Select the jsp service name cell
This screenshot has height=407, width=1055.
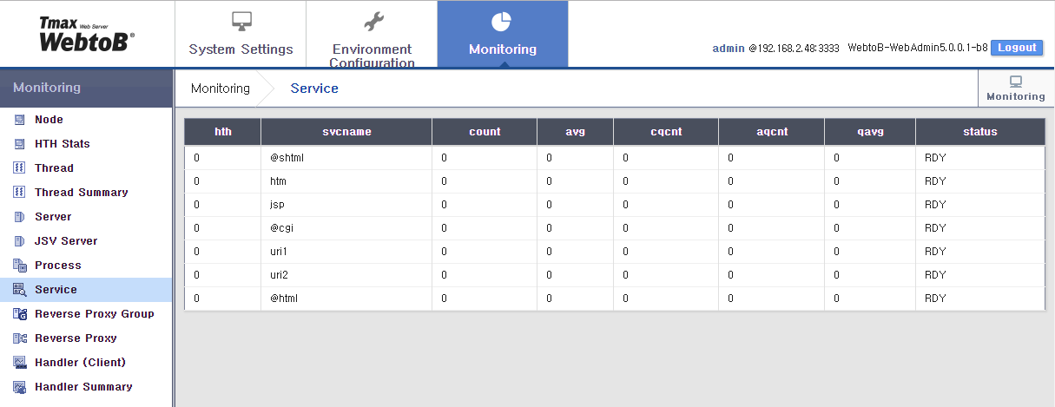(x=346, y=205)
